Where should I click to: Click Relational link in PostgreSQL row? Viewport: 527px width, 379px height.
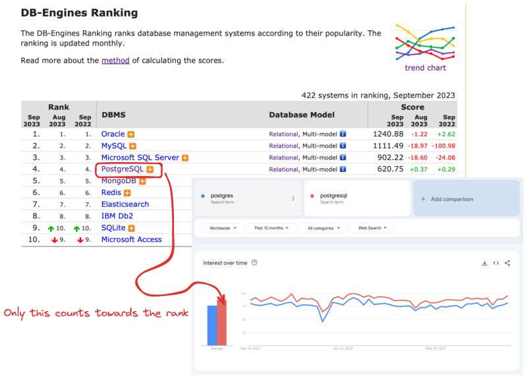pyautogui.click(x=283, y=169)
